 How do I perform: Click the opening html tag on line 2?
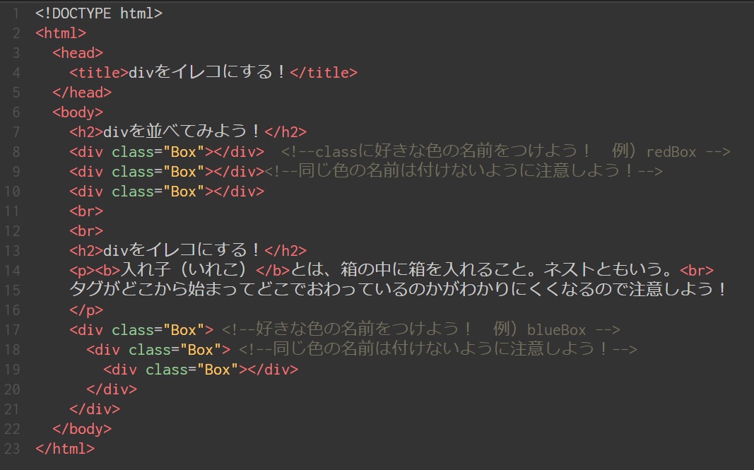click(60, 33)
